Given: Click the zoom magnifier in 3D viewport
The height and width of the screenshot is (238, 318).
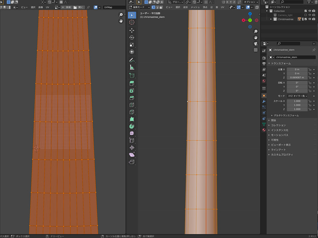Looking at the screenshot, I should click(256, 32).
